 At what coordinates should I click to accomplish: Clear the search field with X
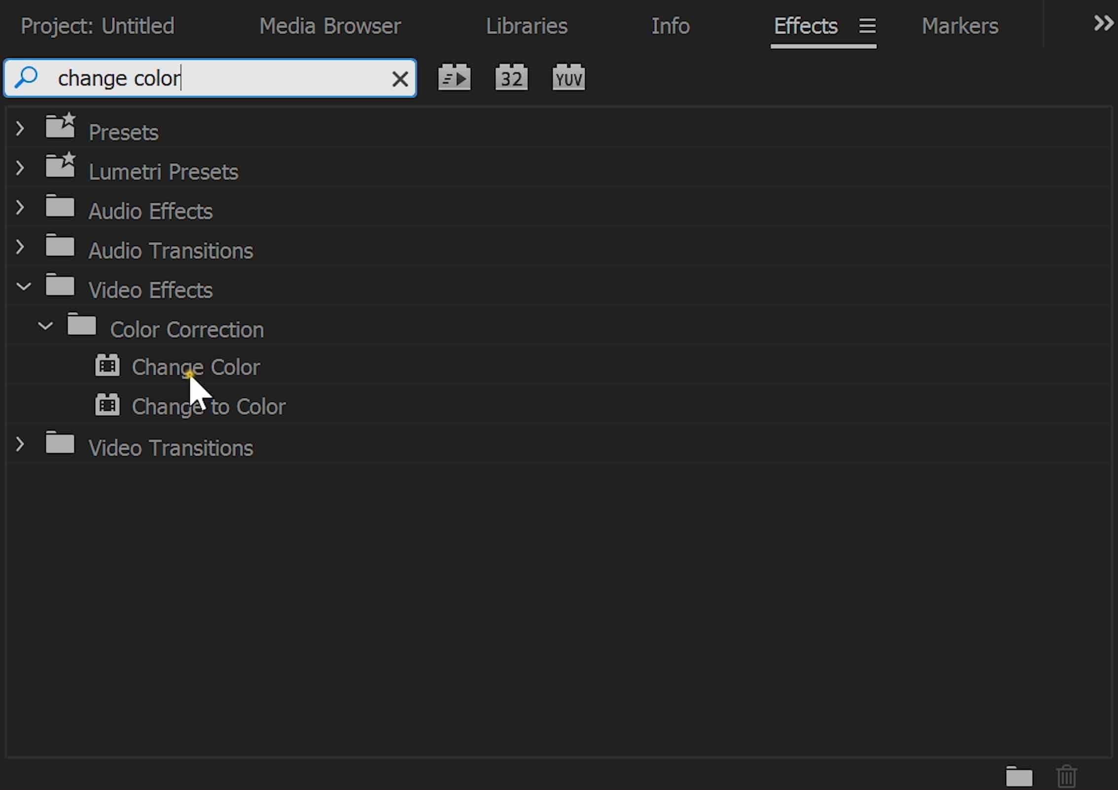400,79
